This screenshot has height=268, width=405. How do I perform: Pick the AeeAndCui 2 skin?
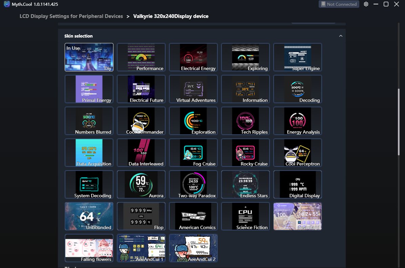[193, 248]
